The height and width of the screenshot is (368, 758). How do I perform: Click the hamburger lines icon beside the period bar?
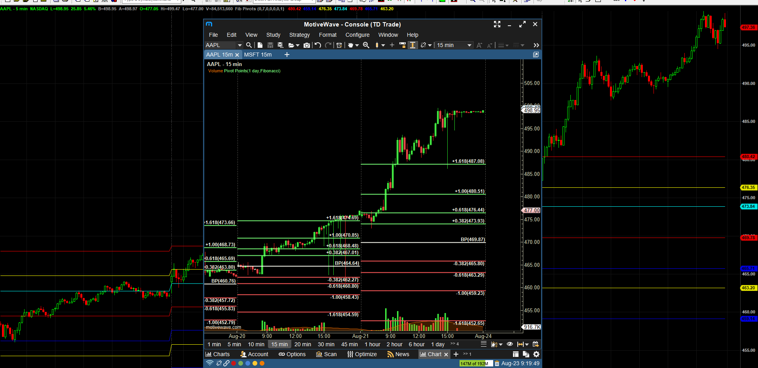tap(484, 344)
